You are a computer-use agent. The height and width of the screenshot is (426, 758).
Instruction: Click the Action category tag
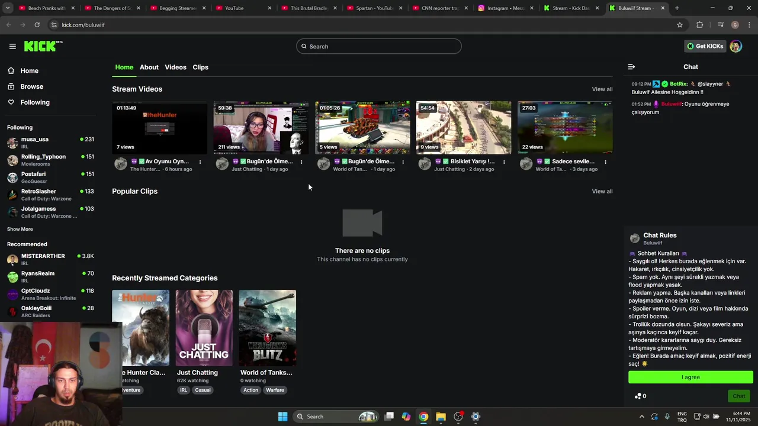click(x=250, y=390)
